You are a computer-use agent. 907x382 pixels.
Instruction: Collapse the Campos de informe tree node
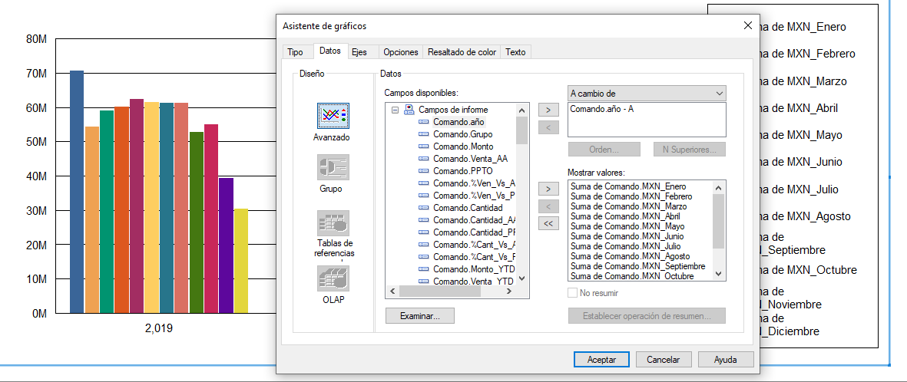tap(395, 109)
